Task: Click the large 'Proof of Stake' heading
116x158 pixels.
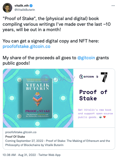Action: 93,95
